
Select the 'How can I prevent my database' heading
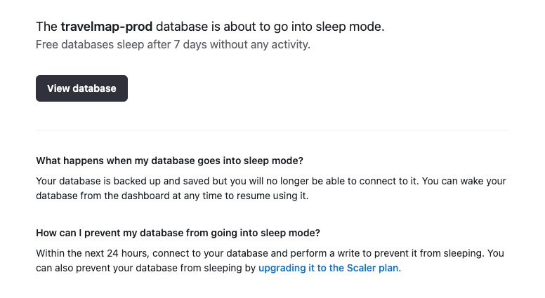[178, 233]
